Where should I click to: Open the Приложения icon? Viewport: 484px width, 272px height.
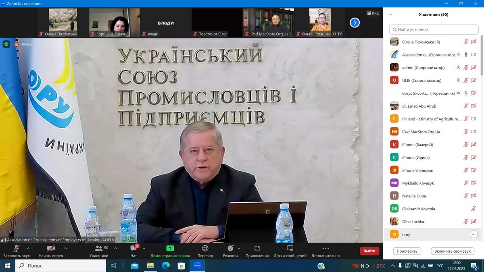click(257, 249)
